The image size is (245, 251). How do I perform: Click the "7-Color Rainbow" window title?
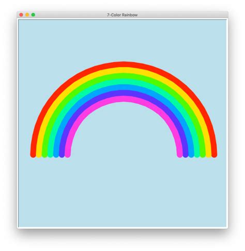click(x=122, y=15)
